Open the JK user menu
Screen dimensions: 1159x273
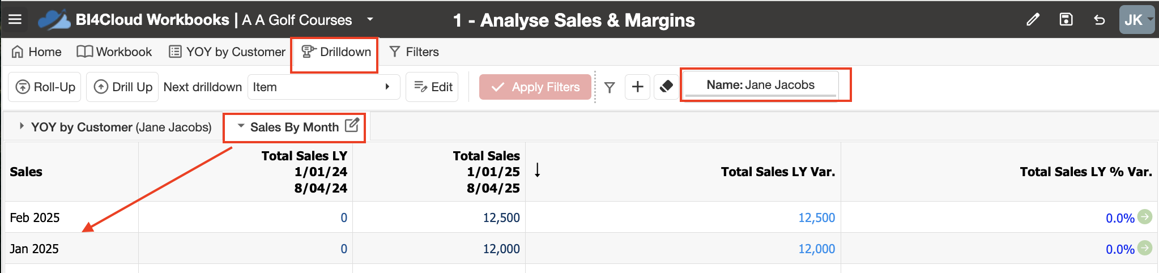point(1136,20)
